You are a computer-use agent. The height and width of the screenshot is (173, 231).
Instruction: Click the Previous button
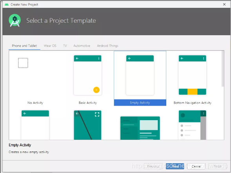[153, 166]
